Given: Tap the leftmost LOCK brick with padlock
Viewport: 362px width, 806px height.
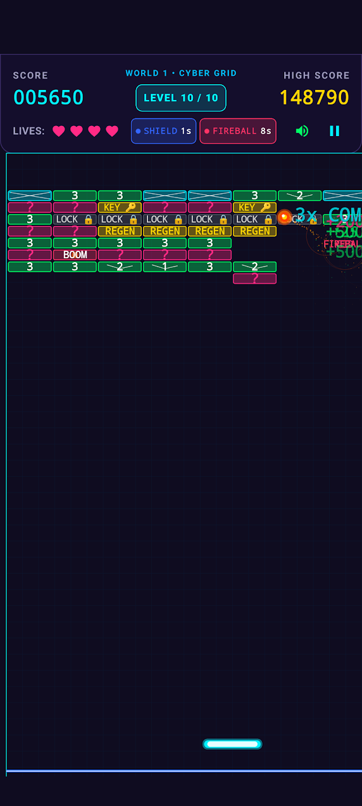Looking at the screenshot, I should click(75, 219).
